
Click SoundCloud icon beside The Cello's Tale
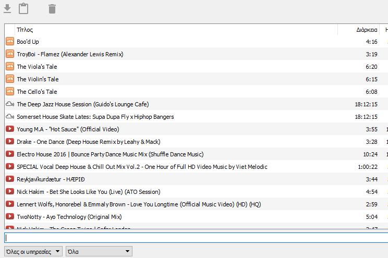click(x=10, y=91)
